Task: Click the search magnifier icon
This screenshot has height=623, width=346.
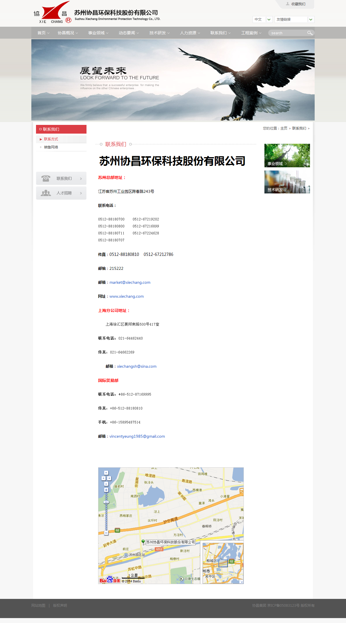Action: tap(310, 33)
